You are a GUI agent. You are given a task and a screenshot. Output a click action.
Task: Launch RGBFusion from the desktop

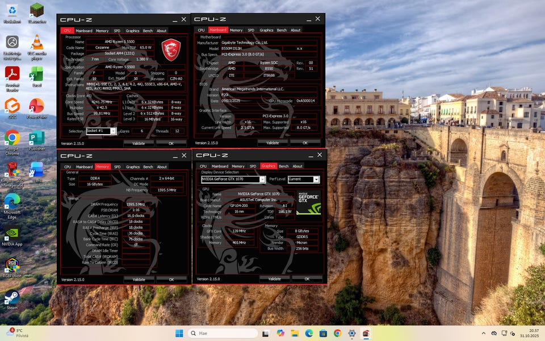12,268
